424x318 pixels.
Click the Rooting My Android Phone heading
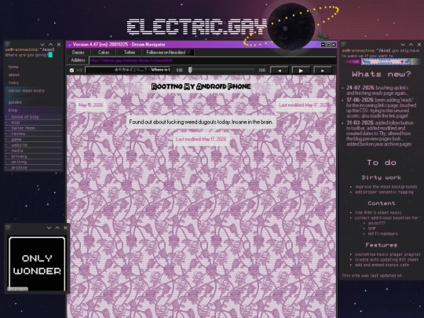pyautogui.click(x=201, y=86)
